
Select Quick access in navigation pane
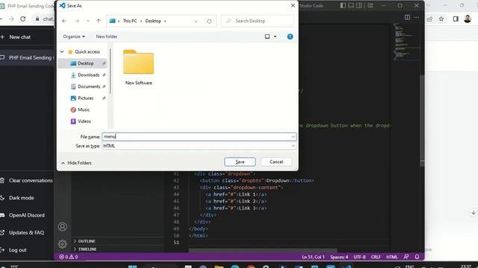[87, 51]
